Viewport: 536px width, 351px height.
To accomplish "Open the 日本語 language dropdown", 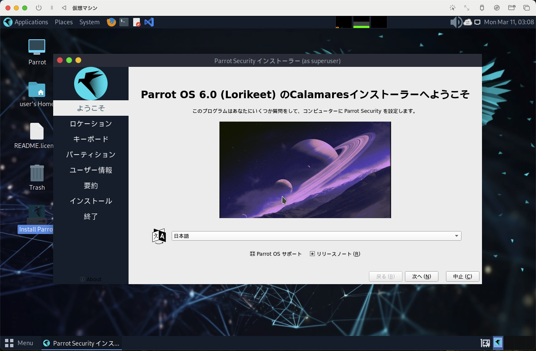I will 316,236.
